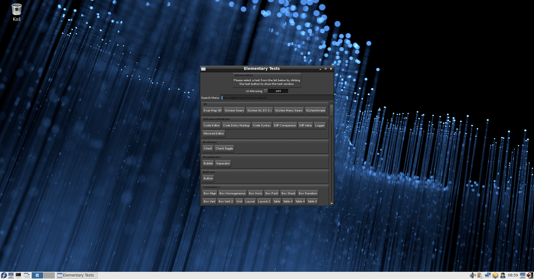Toggle the UI-Mirroring switch
The height and width of the screenshot is (279, 534).
[276, 91]
